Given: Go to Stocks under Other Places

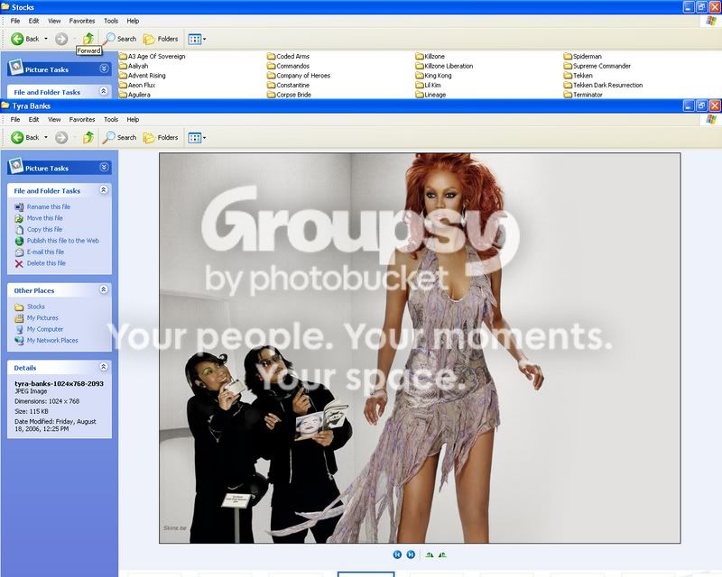Looking at the screenshot, I should coord(35,307).
